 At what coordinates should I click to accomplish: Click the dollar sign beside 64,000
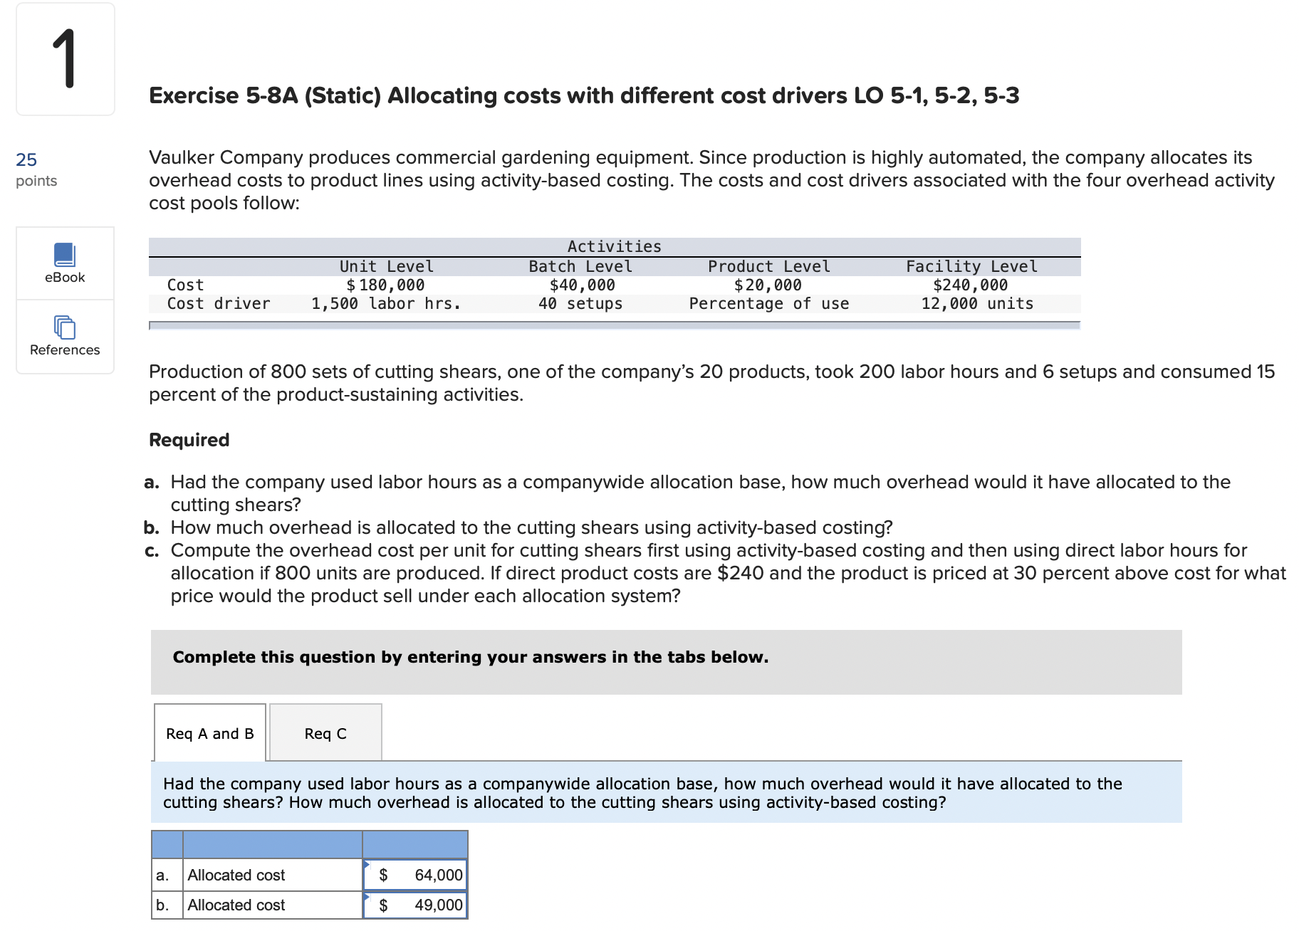(383, 875)
